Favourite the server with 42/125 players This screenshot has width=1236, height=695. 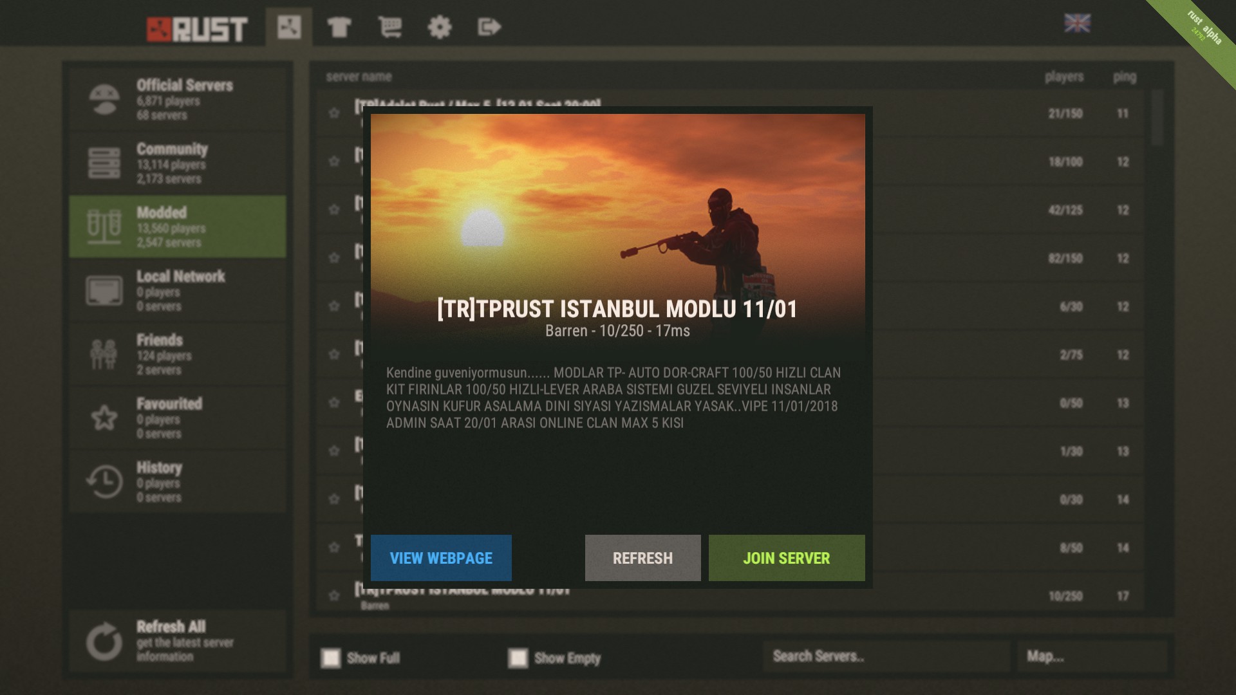click(x=334, y=210)
